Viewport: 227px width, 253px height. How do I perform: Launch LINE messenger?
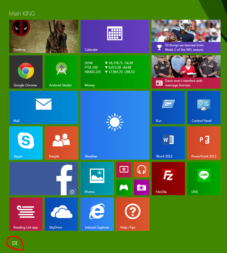pyautogui.click(x=204, y=179)
